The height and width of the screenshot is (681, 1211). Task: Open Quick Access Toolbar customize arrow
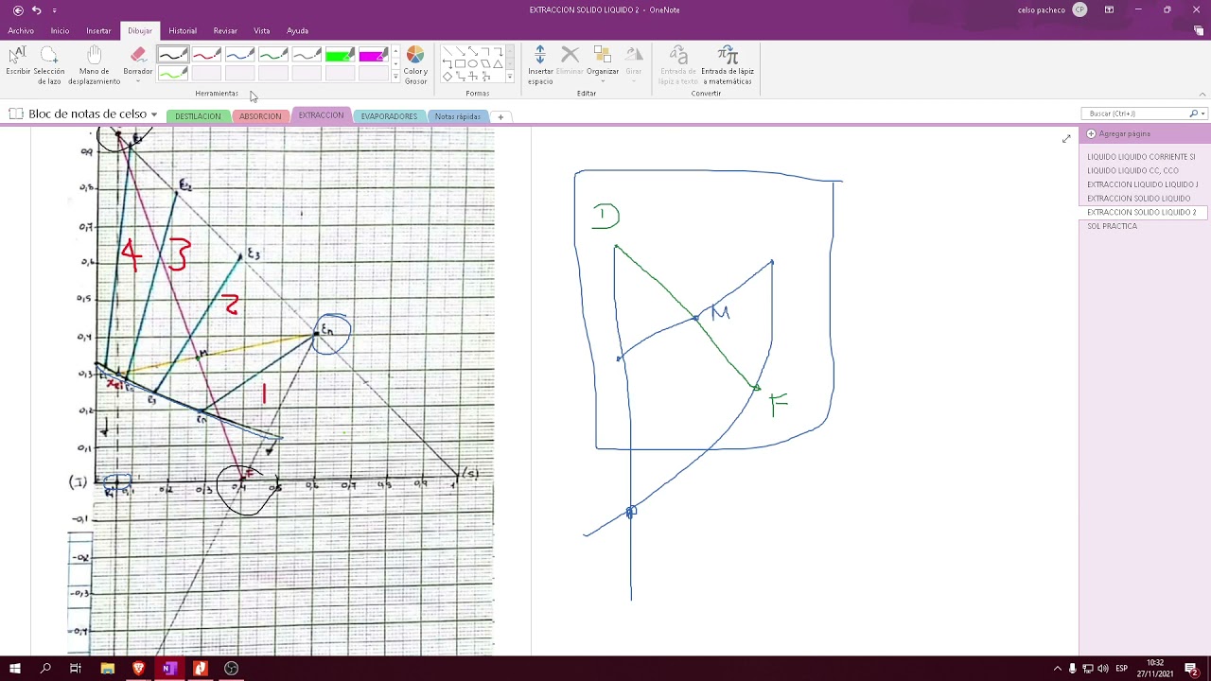point(54,10)
